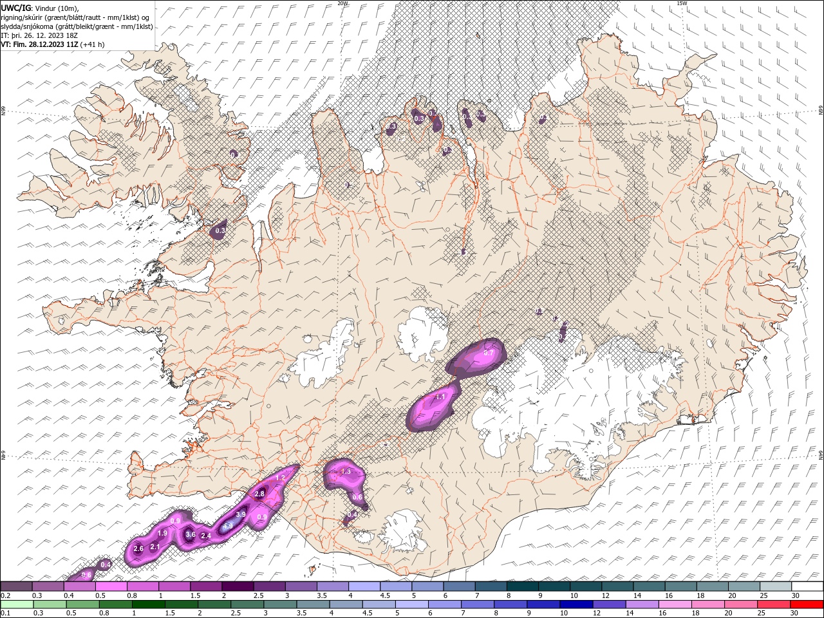Click the 1.1 value in the central highlands
Screen dimensions: 824x618
tap(441, 397)
